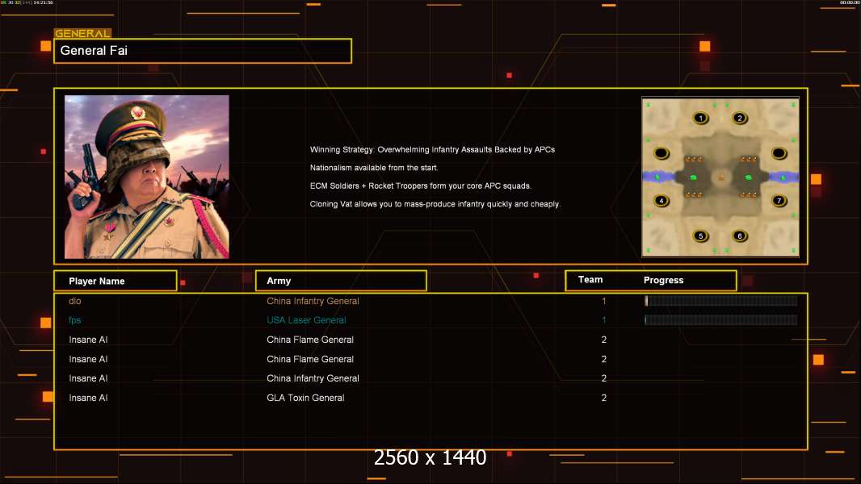Click China Infantry General in the Insane AI row
This screenshot has height=484, width=861.
pos(313,378)
